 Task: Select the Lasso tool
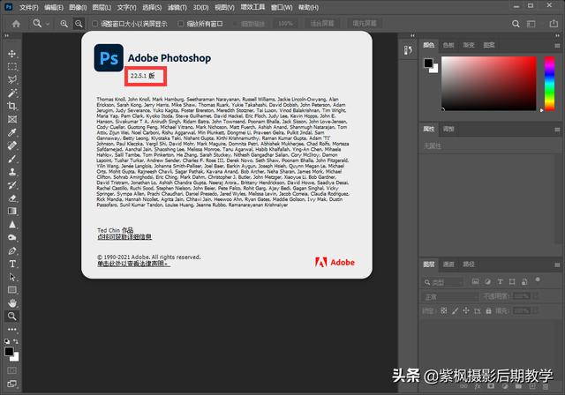point(11,79)
